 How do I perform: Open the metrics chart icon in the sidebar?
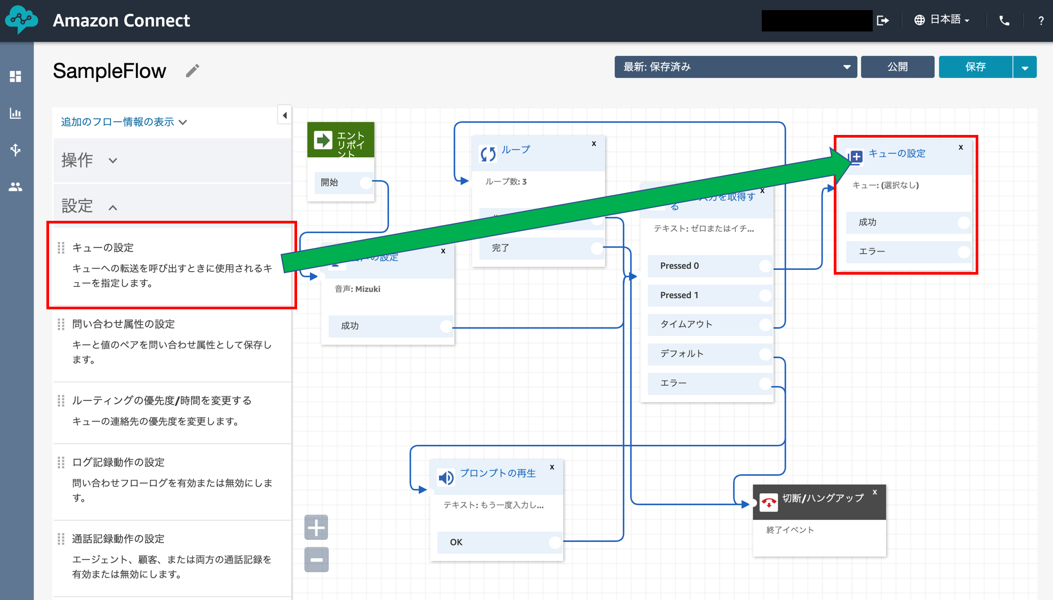[15, 113]
